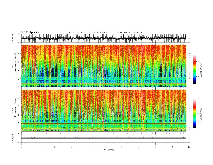The image size is (213, 165).
Task: Click the ch.2 colorbar "log(PSD)(V²/Hz)" label
Action: click(x=201, y=115)
